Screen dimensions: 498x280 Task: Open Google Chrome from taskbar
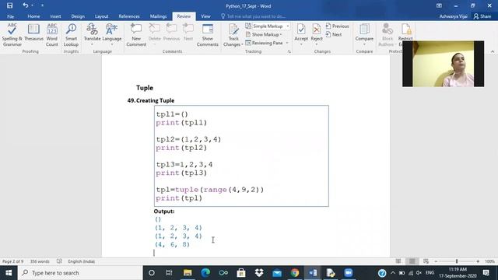295,273
